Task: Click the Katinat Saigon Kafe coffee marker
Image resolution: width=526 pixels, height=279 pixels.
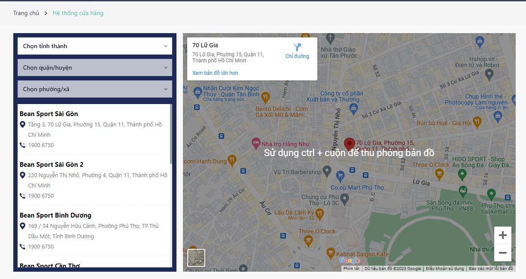Action: pos(330,252)
